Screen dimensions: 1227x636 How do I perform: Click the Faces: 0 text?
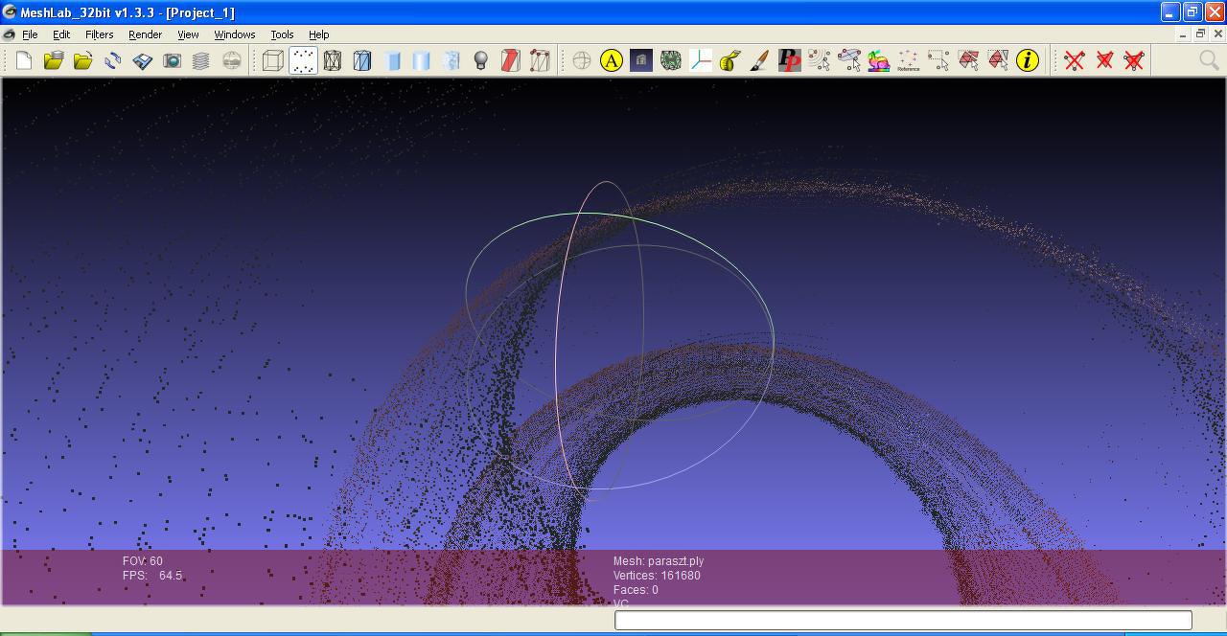click(x=636, y=590)
